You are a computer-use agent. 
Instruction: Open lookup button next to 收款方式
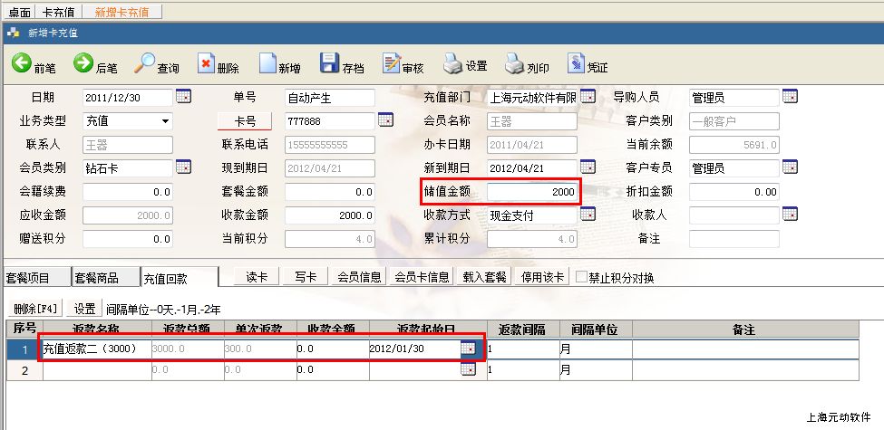pyautogui.click(x=587, y=215)
